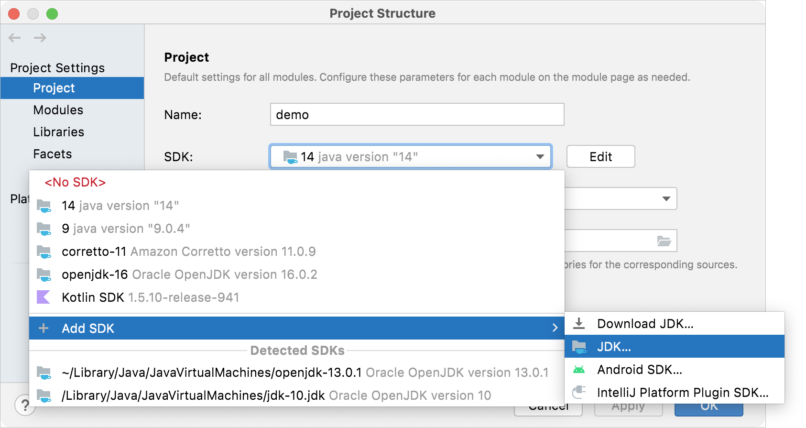Click the jdk-10.jdk detected SDK icon
The image size is (806, 428).
44,396
